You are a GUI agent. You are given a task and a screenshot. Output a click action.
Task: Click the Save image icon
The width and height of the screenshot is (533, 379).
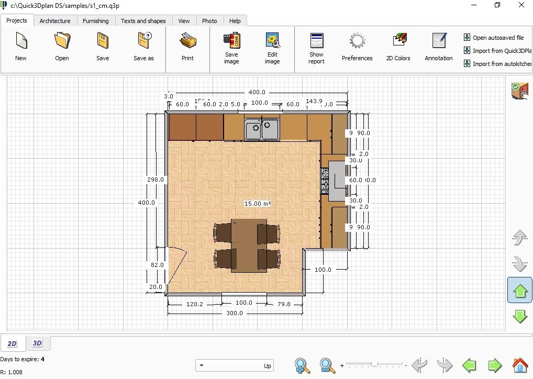[x=231, y=40]
